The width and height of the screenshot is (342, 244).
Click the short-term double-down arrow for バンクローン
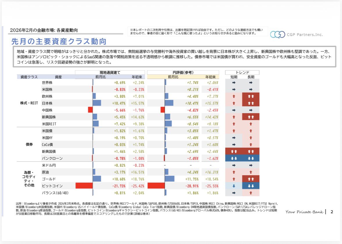234,158
